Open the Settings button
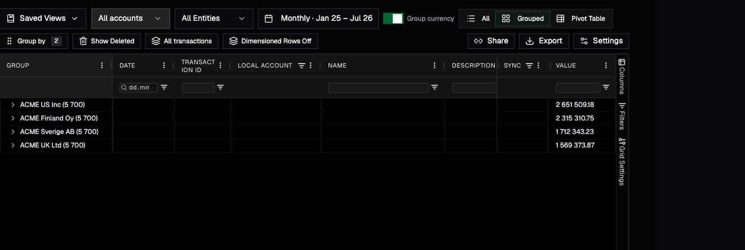 [x=601, y=41]
